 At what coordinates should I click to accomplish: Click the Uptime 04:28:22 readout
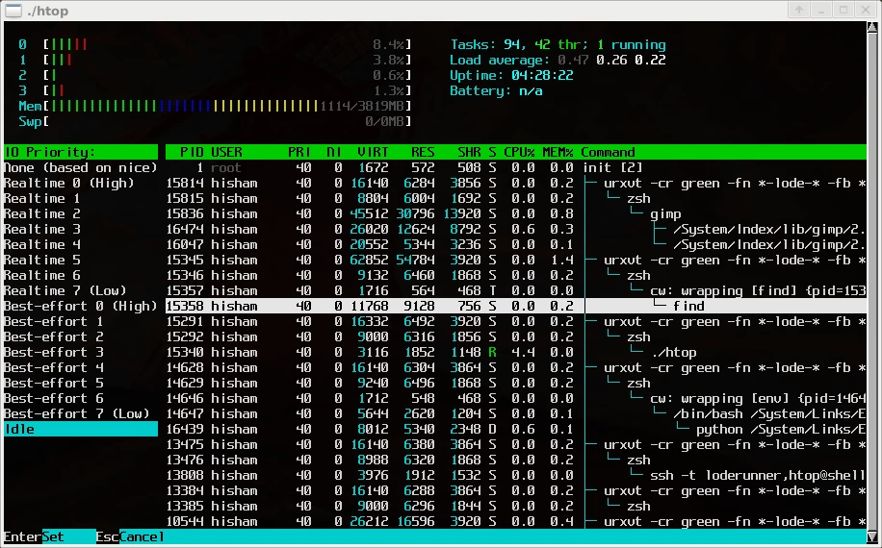coord(512,75)
